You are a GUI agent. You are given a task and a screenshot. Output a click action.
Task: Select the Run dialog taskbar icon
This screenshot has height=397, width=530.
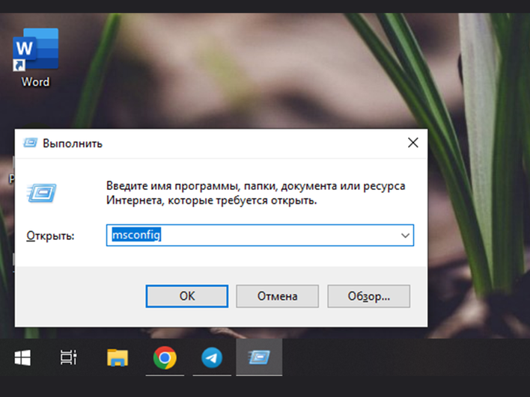pyautogui.click(x=259, y=357)
